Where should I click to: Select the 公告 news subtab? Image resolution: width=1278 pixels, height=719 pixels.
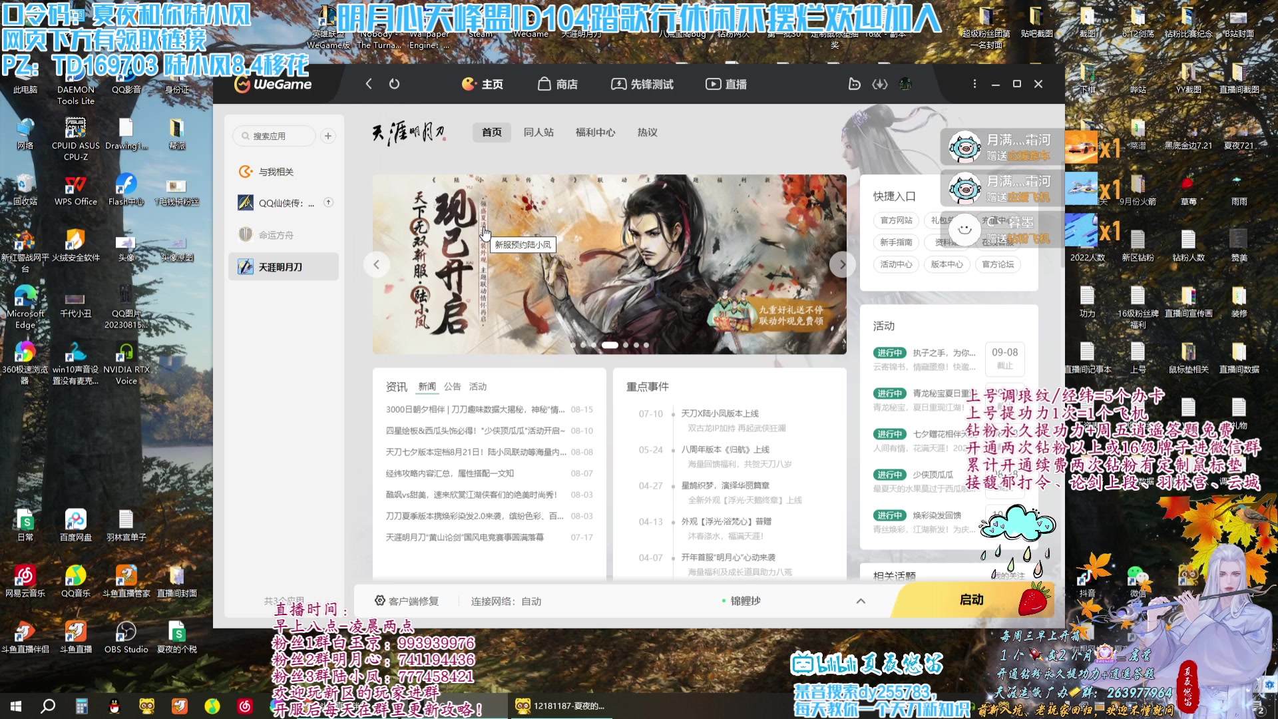click(x=453, y=387)
